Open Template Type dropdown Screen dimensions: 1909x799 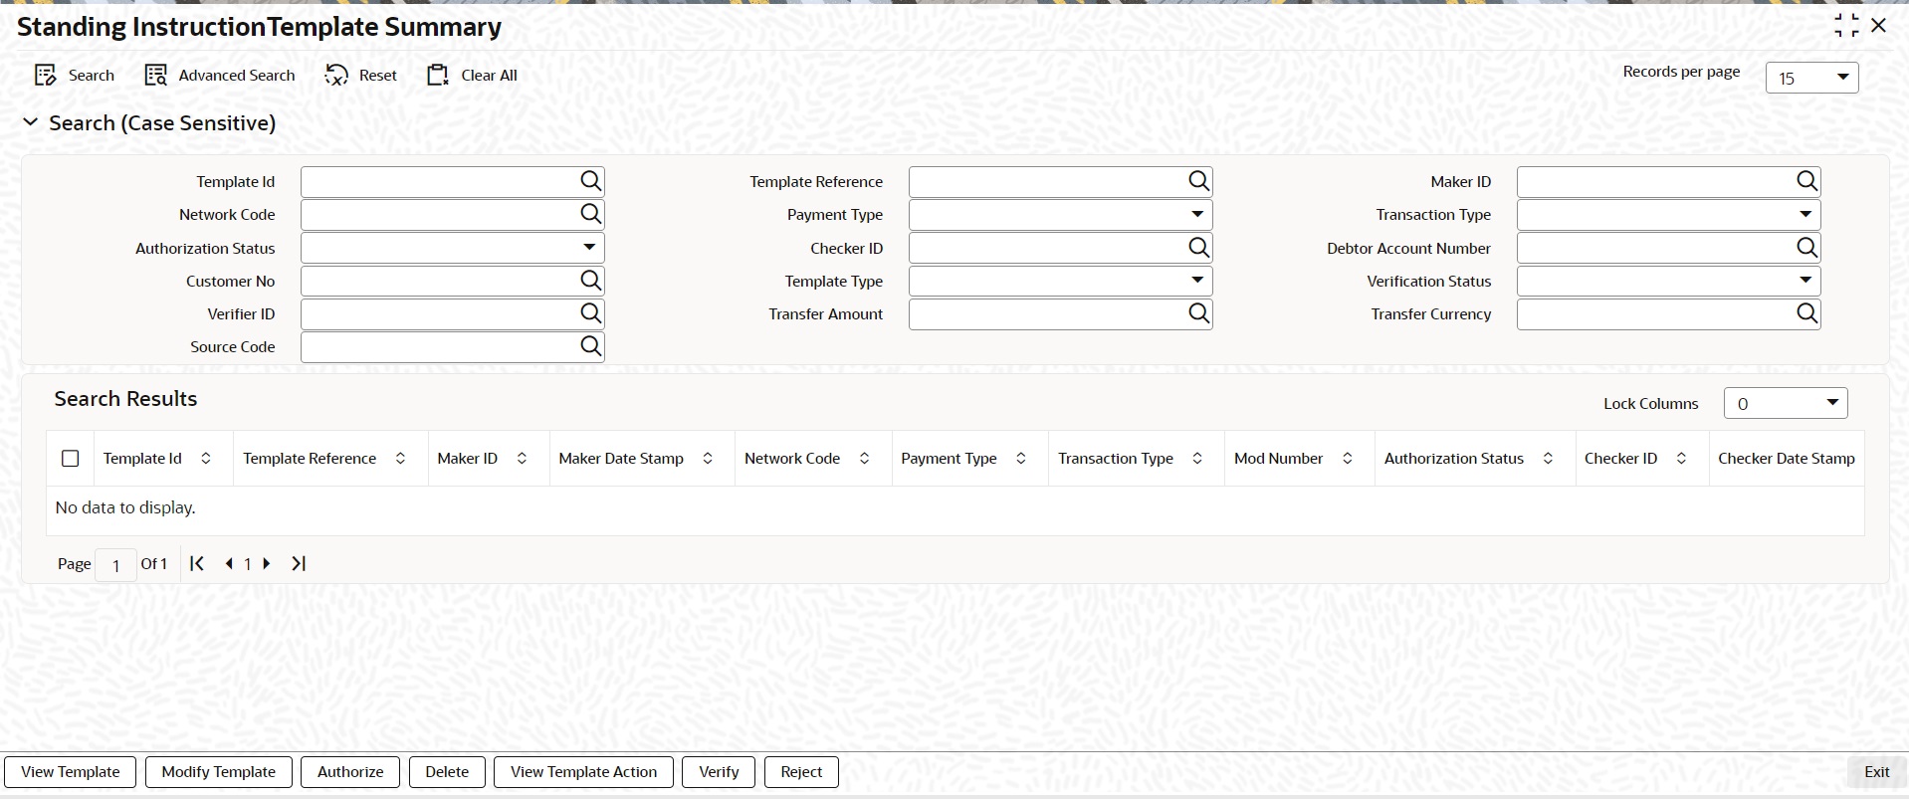pyautogui.click(x=1061, y=281)
